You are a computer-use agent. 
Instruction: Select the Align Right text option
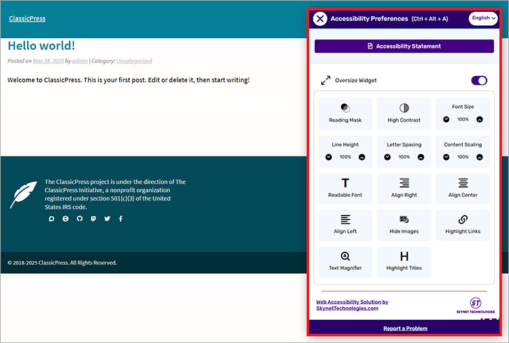pos(404,188)
